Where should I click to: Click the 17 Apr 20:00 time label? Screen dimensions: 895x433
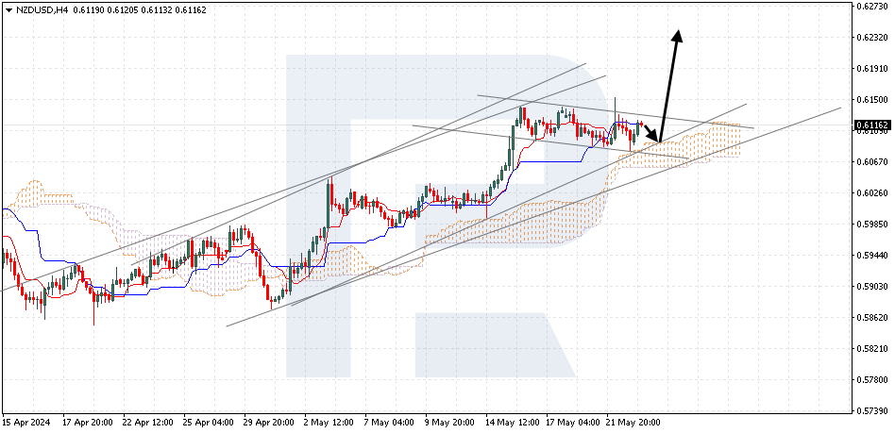(87, 423)
